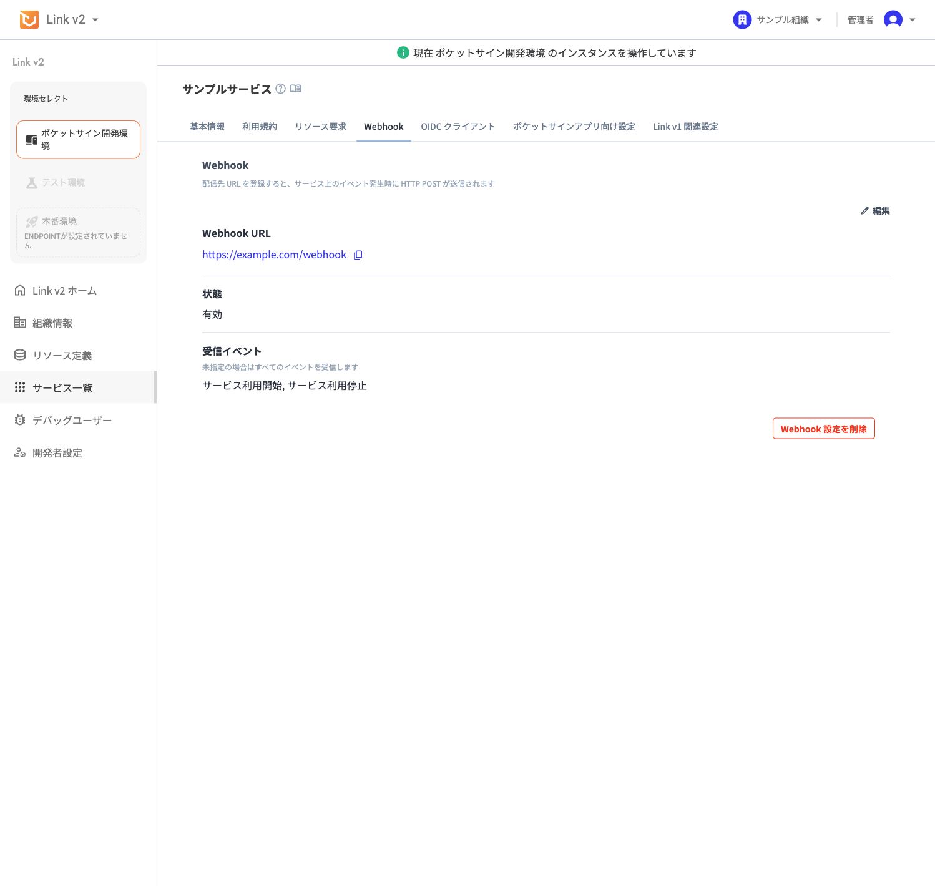
Task: Click the 環境セレクト label
Action: coord(46,99)
